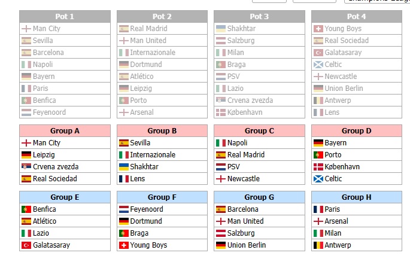Select the Pot 1 header
Screen dimensions: 410x262
pyautogui.click(x=65, y=17)
